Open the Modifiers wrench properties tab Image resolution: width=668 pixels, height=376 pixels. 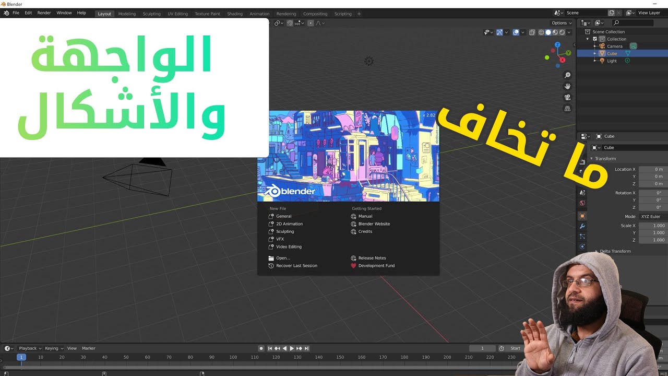[582, 226]
